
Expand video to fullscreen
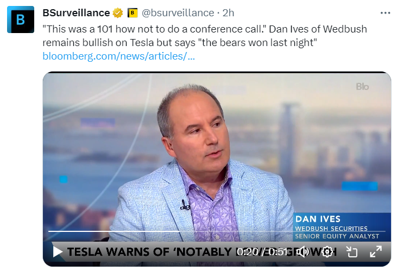(376, 251)
